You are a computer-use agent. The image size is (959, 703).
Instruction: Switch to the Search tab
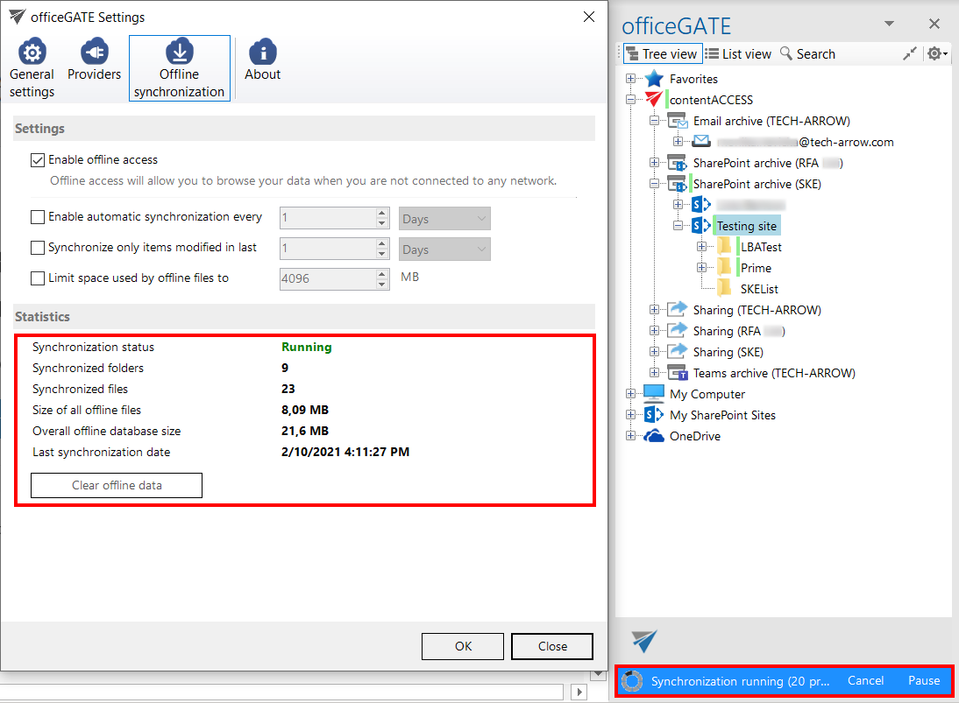click(x=807, y=54)
